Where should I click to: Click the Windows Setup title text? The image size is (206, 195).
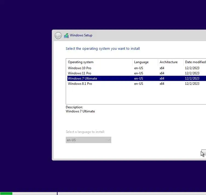pyautogui.click(x=81, y=35)
